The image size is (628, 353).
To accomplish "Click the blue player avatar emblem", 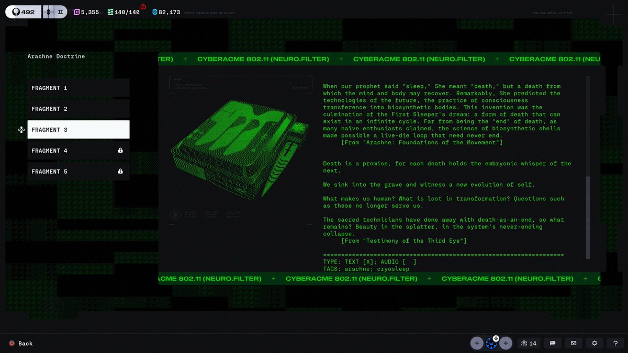I will pyautogui.click(x=491, y=344).
